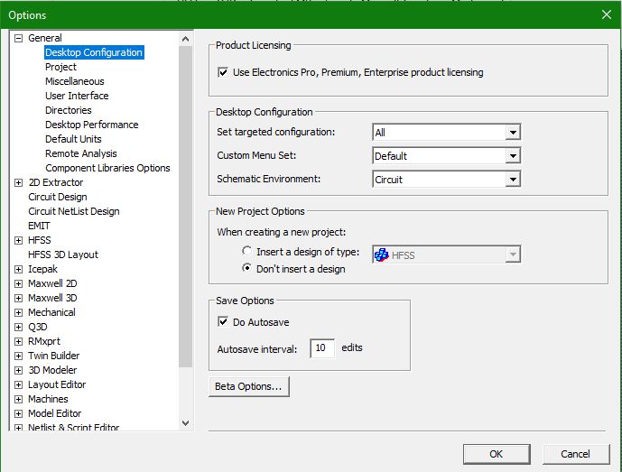The image size is (622, 472).
Task: Click the Beta Options button
Action: (x=248, y=387)
